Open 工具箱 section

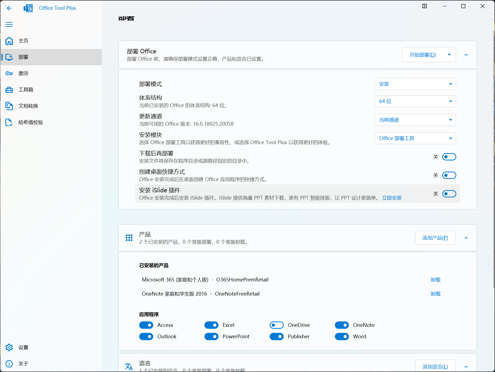(51, 90)
